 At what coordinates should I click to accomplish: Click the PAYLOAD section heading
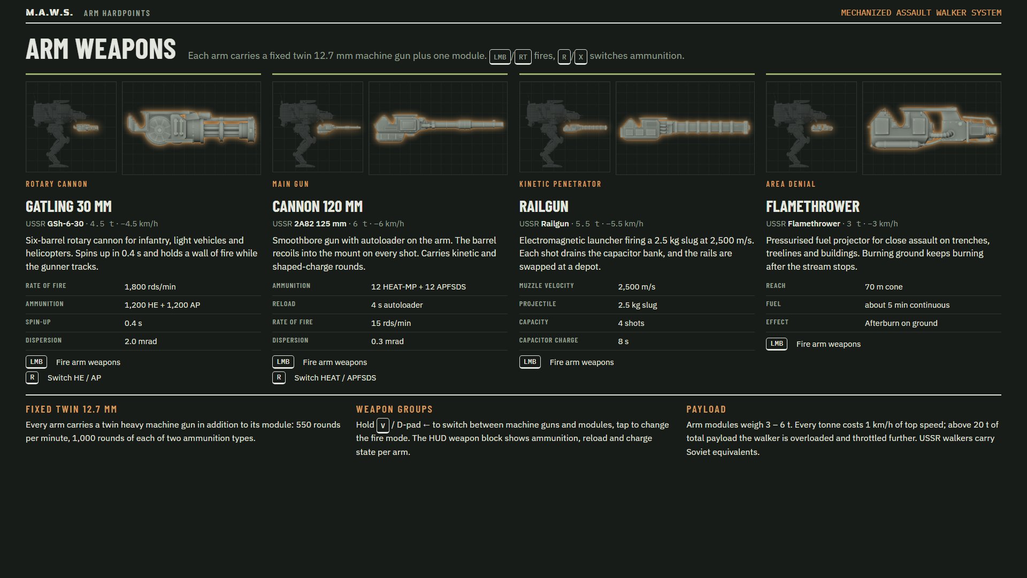click(x=706, y=409)
